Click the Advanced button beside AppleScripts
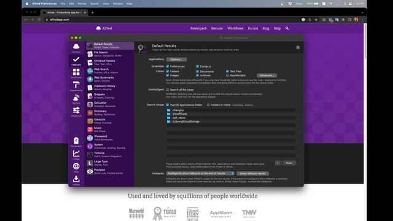The image size is (393, 221). 267,76
